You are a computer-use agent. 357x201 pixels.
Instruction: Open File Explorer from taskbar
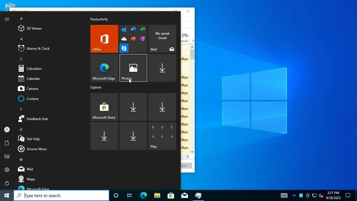157,195
